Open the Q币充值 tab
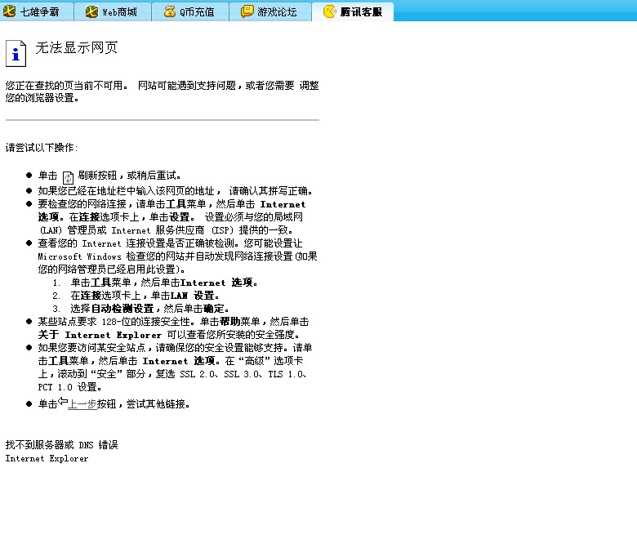 (x=190, y=11)
